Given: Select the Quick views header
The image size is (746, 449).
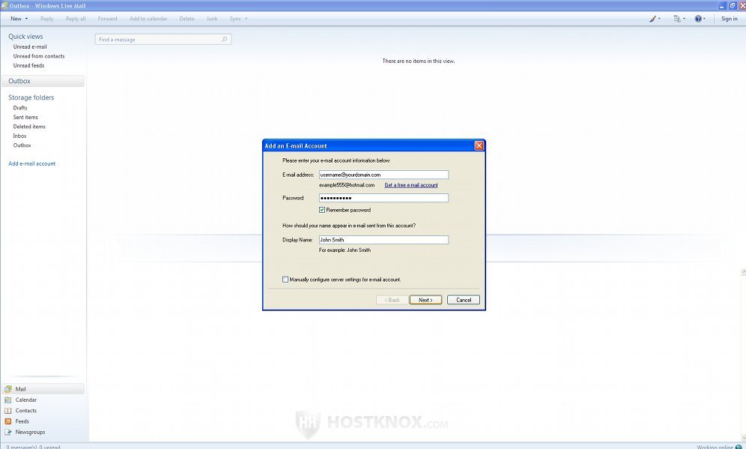Looking at the screenshot, I should click(x=25, y=37).
